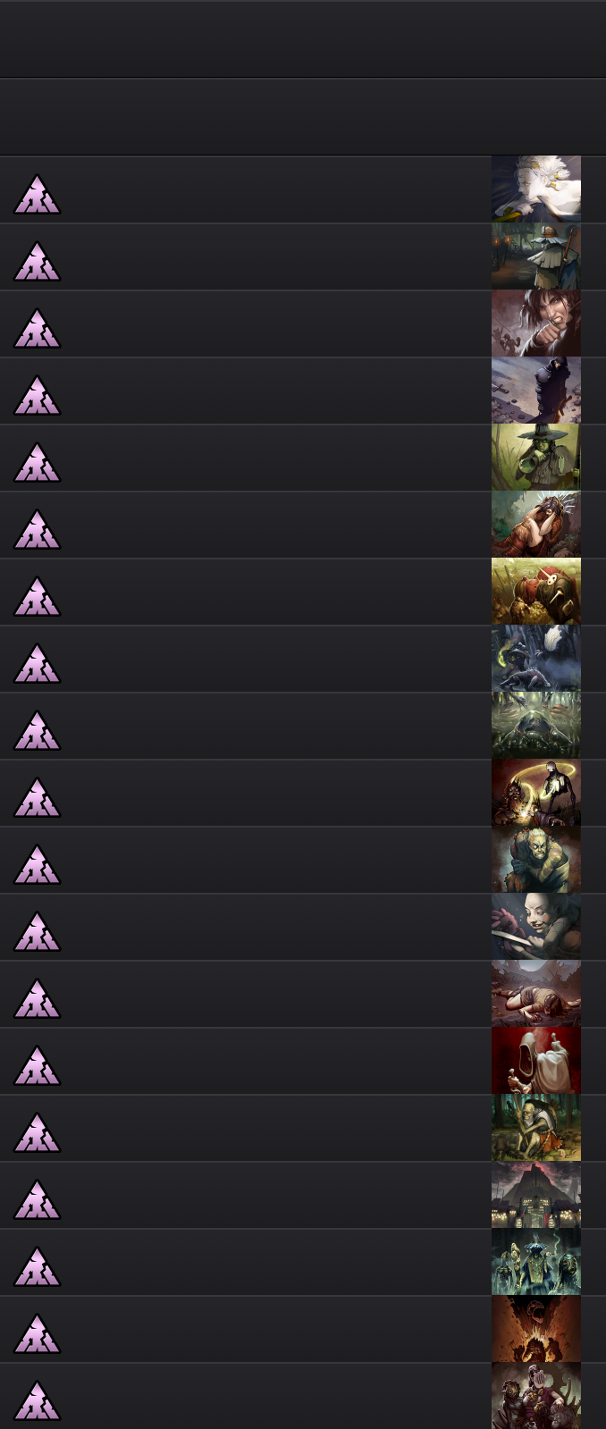Select the triangle icon beside the grinning woman with knife
606x1429 pixels.
37,932
